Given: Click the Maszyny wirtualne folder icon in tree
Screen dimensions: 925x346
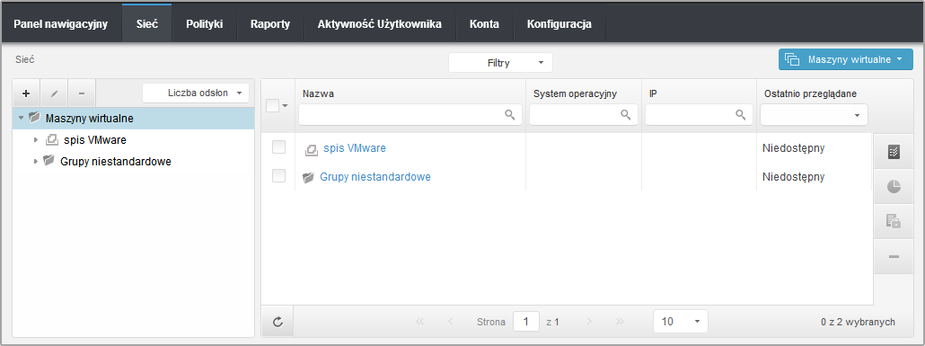Looking at the screenshot, I should pos(34,118).
